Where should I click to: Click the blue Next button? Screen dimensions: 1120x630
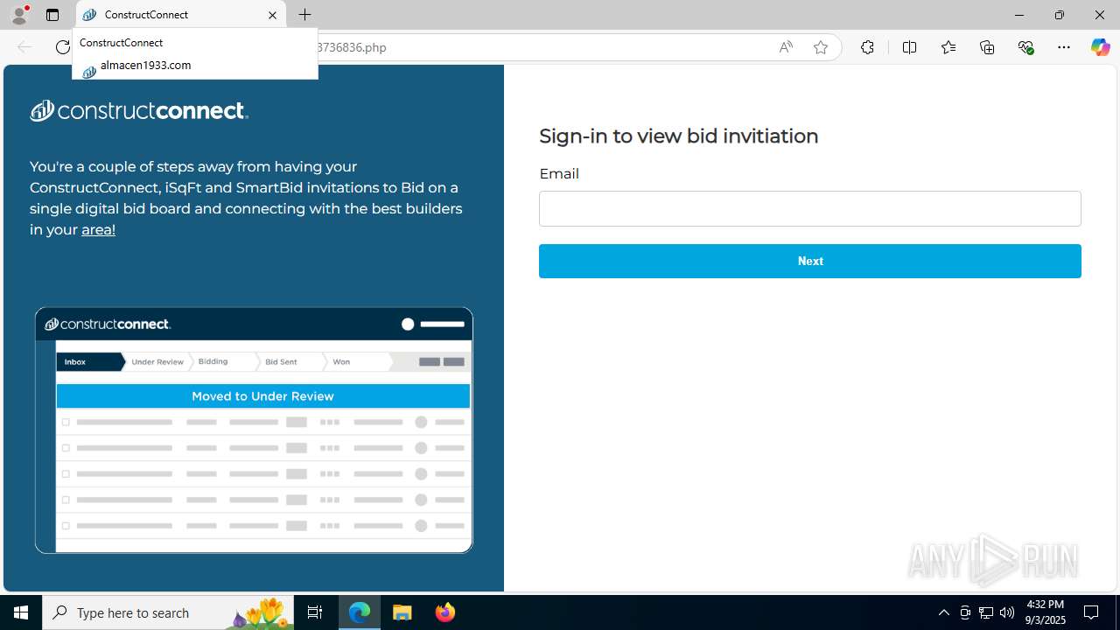(810, 261)
